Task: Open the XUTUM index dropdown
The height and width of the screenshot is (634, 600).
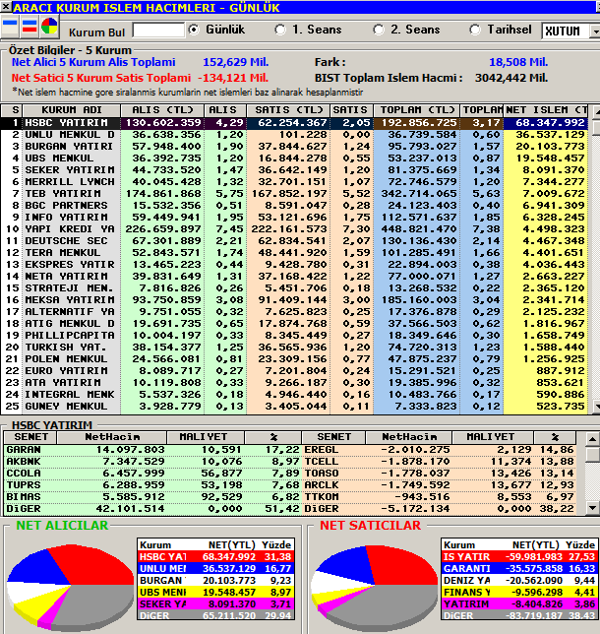Action: (x=595, y=32)
